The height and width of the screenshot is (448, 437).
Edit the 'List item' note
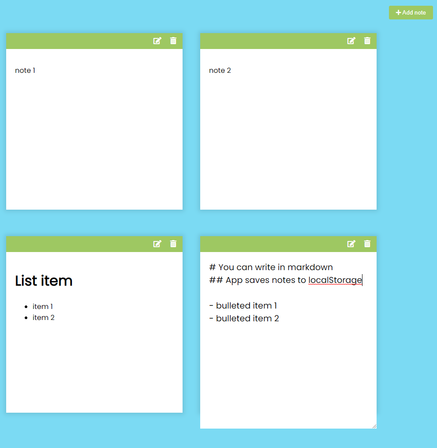coord(157,244)
